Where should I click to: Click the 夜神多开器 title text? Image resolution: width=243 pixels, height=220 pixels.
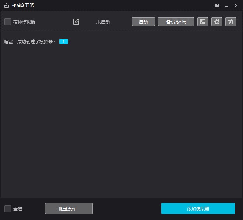(x=23, y=6)
